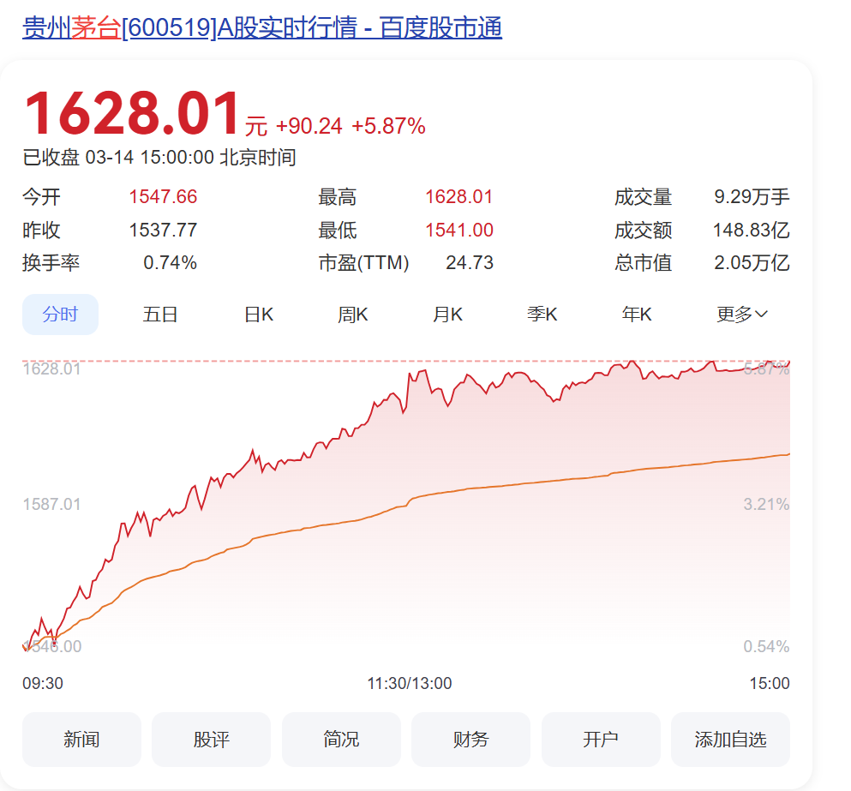Click the 今开 label

pos(41,196)
